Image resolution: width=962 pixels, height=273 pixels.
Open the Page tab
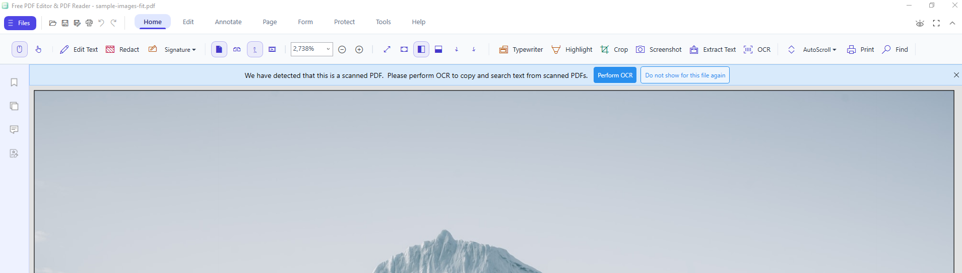[x=270, y=22]
